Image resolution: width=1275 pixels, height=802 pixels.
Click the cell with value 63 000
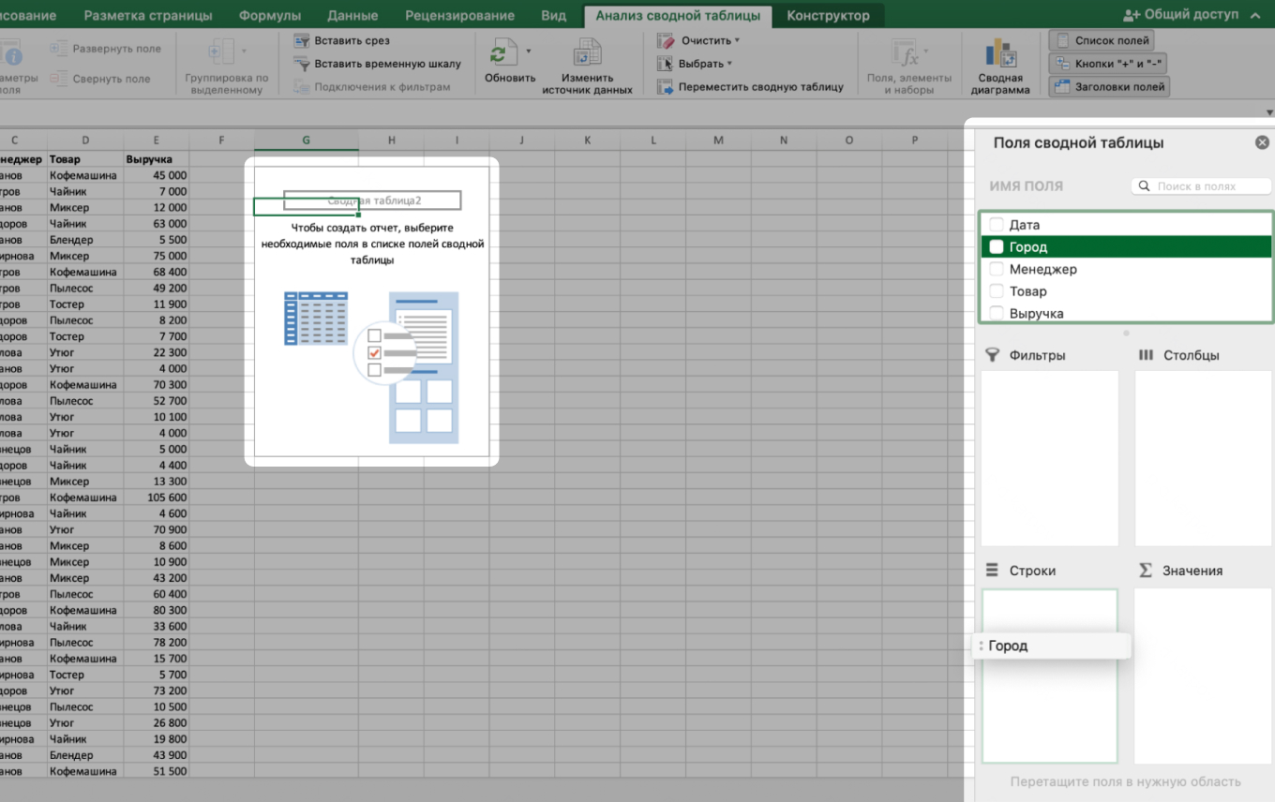point(157,224)
